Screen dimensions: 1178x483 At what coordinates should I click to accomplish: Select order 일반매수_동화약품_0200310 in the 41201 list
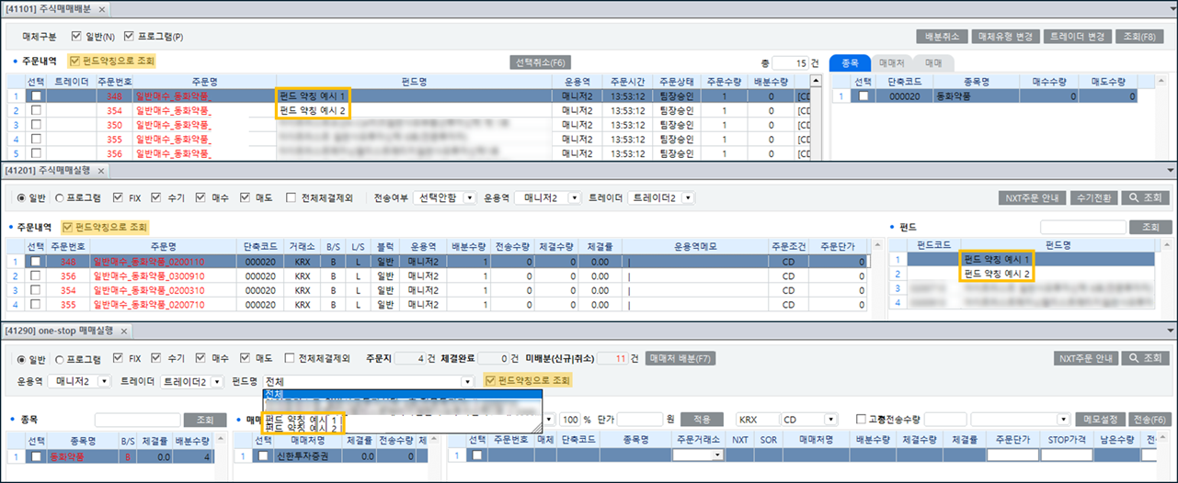[x=149, y=289]
